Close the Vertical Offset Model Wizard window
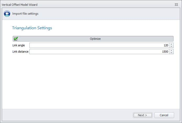This screenshot has width=182, height=123. click(x=176, y=5)
